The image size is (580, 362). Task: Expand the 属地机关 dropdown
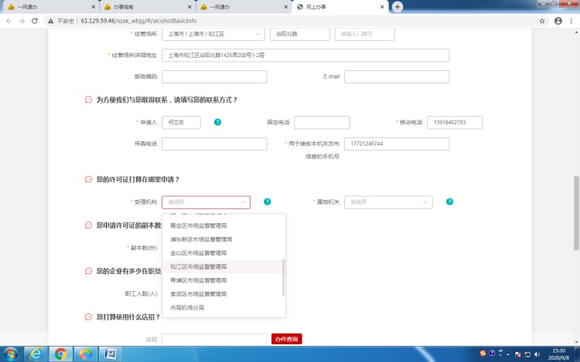pyautogui.click(x=388, y=202)
